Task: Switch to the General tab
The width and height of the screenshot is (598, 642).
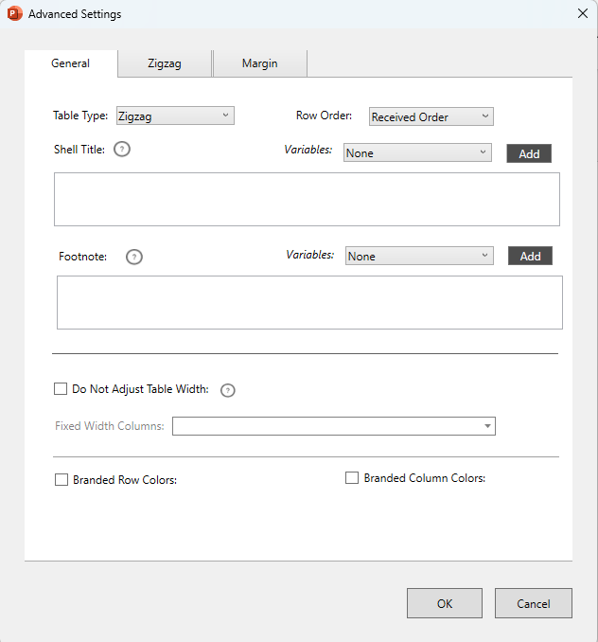Action: (x=71, y=63)
